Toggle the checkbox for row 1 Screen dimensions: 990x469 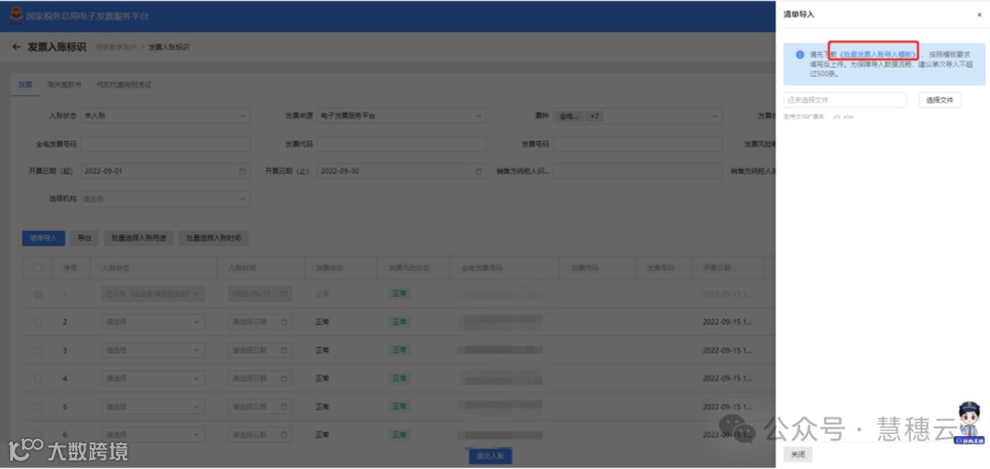tap(38, 294)
